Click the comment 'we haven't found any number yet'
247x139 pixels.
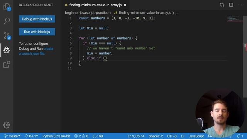tap(121, 48)
